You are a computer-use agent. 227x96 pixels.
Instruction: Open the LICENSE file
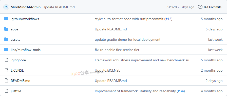pyautogui.click(x=17, y=70)
